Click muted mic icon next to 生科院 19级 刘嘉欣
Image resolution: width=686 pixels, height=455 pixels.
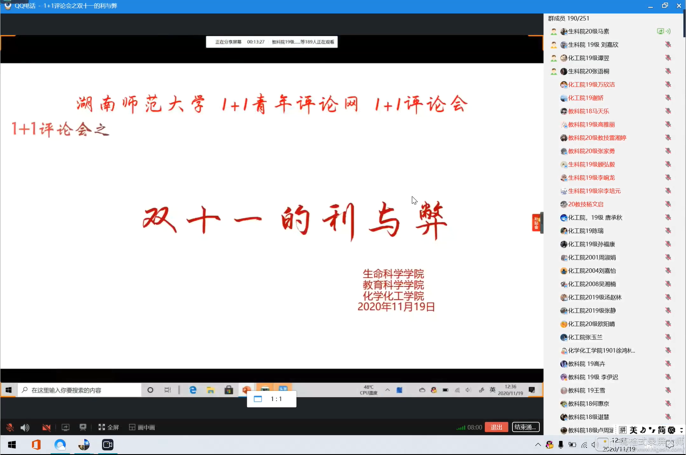click(x=668, y=45)
